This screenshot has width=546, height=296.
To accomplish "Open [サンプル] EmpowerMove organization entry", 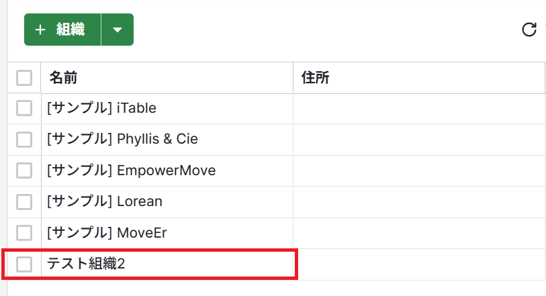I will pyautogui.click(x=131, y=170).
